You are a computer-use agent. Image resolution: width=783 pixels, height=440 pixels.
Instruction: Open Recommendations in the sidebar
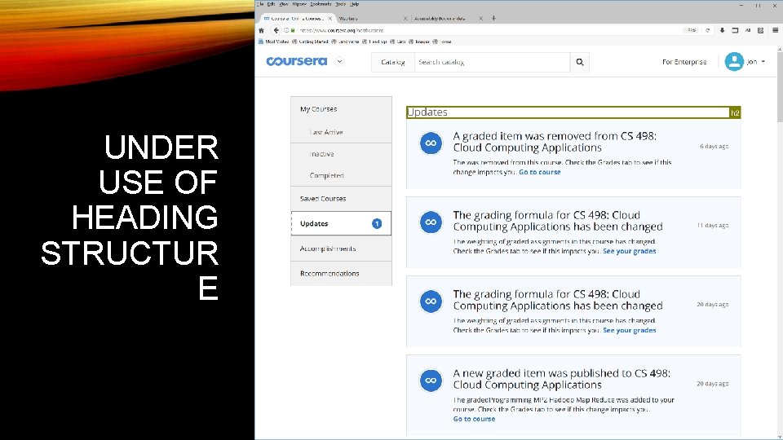pos(342,274)
